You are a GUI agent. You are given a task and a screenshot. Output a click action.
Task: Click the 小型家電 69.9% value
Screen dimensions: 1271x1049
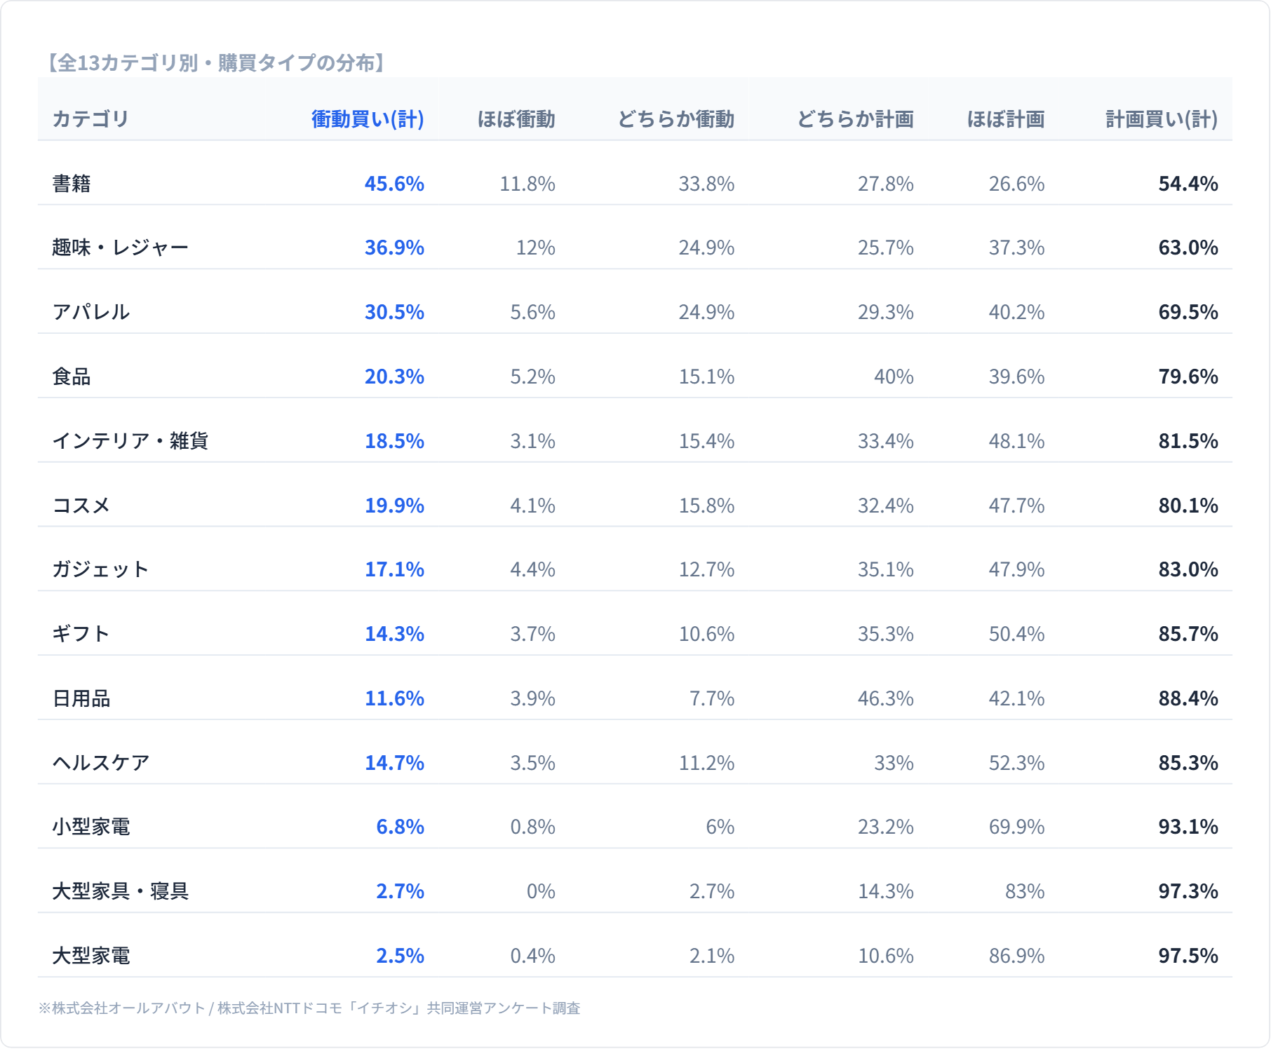click(1016, 827)
